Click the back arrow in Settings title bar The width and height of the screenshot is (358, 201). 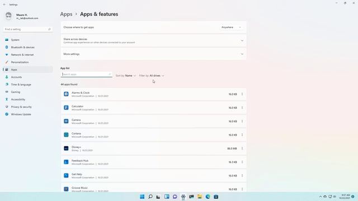(x=4, y=4)
